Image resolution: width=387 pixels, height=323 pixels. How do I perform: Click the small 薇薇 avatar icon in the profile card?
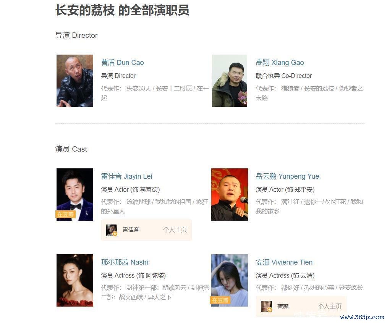[266, 306]
